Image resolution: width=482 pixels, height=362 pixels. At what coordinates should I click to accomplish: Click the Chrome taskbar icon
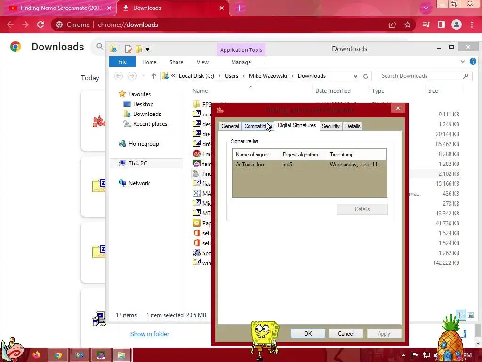tap(58, 355)
